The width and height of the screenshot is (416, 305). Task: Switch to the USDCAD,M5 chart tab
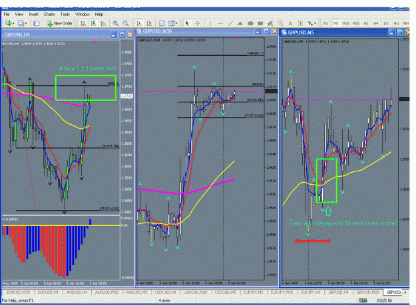click(x=225, y=292)
